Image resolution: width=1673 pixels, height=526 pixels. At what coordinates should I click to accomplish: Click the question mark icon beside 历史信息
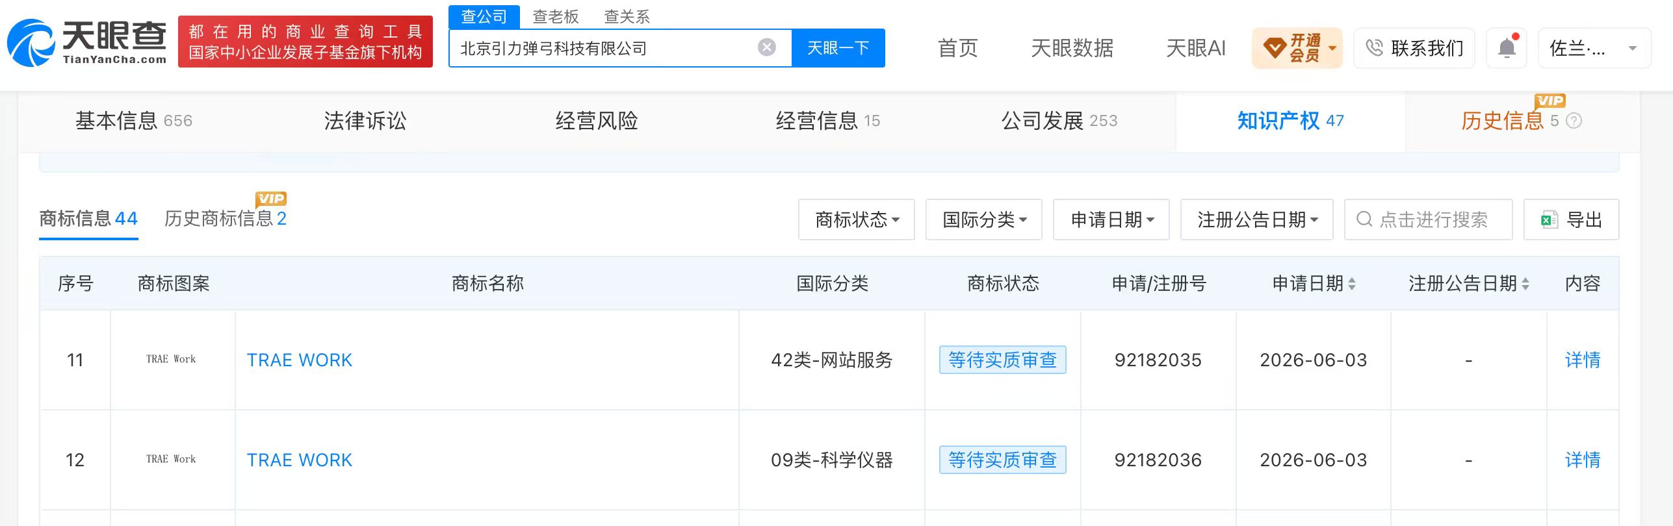1574,121
